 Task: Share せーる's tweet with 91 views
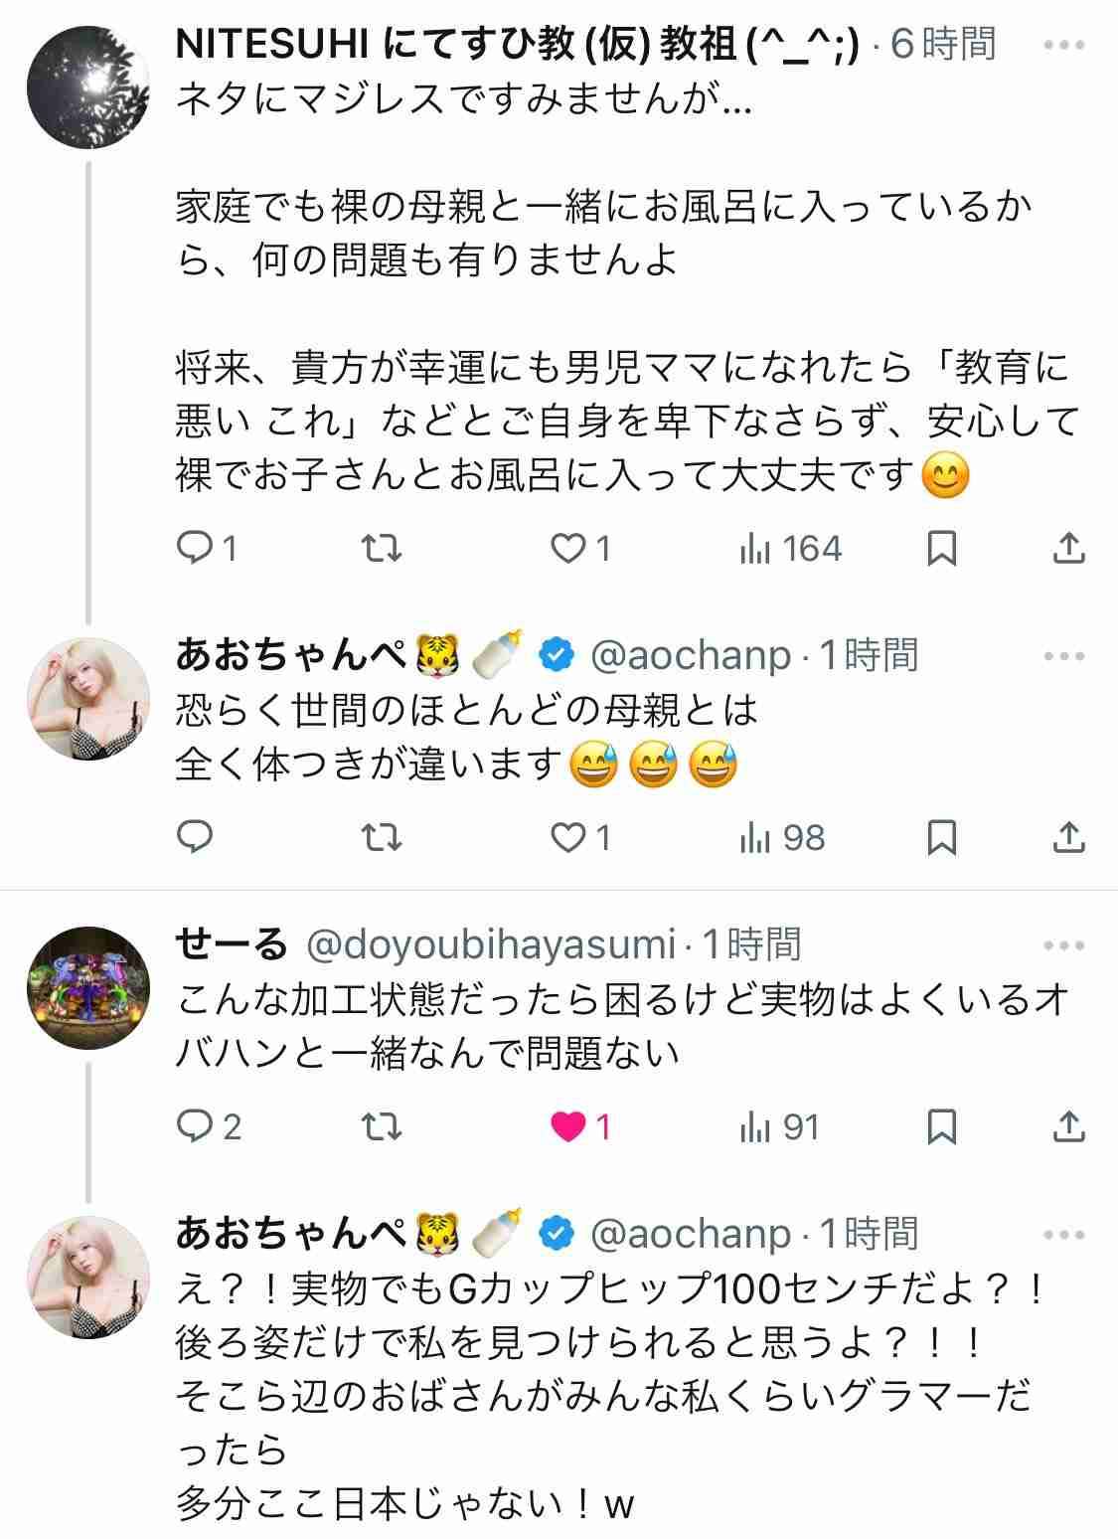[1068, 1126]
